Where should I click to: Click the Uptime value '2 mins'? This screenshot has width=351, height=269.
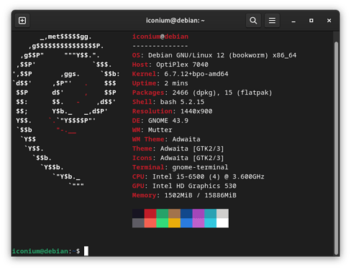coord(176,83)
